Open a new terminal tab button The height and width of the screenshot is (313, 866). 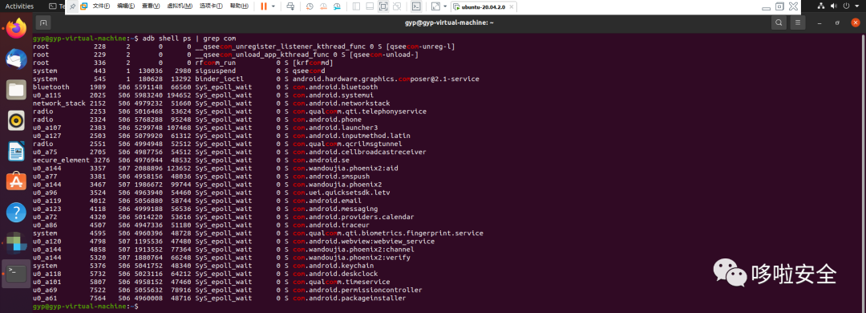pyautogui.click(x=43, y=22)
